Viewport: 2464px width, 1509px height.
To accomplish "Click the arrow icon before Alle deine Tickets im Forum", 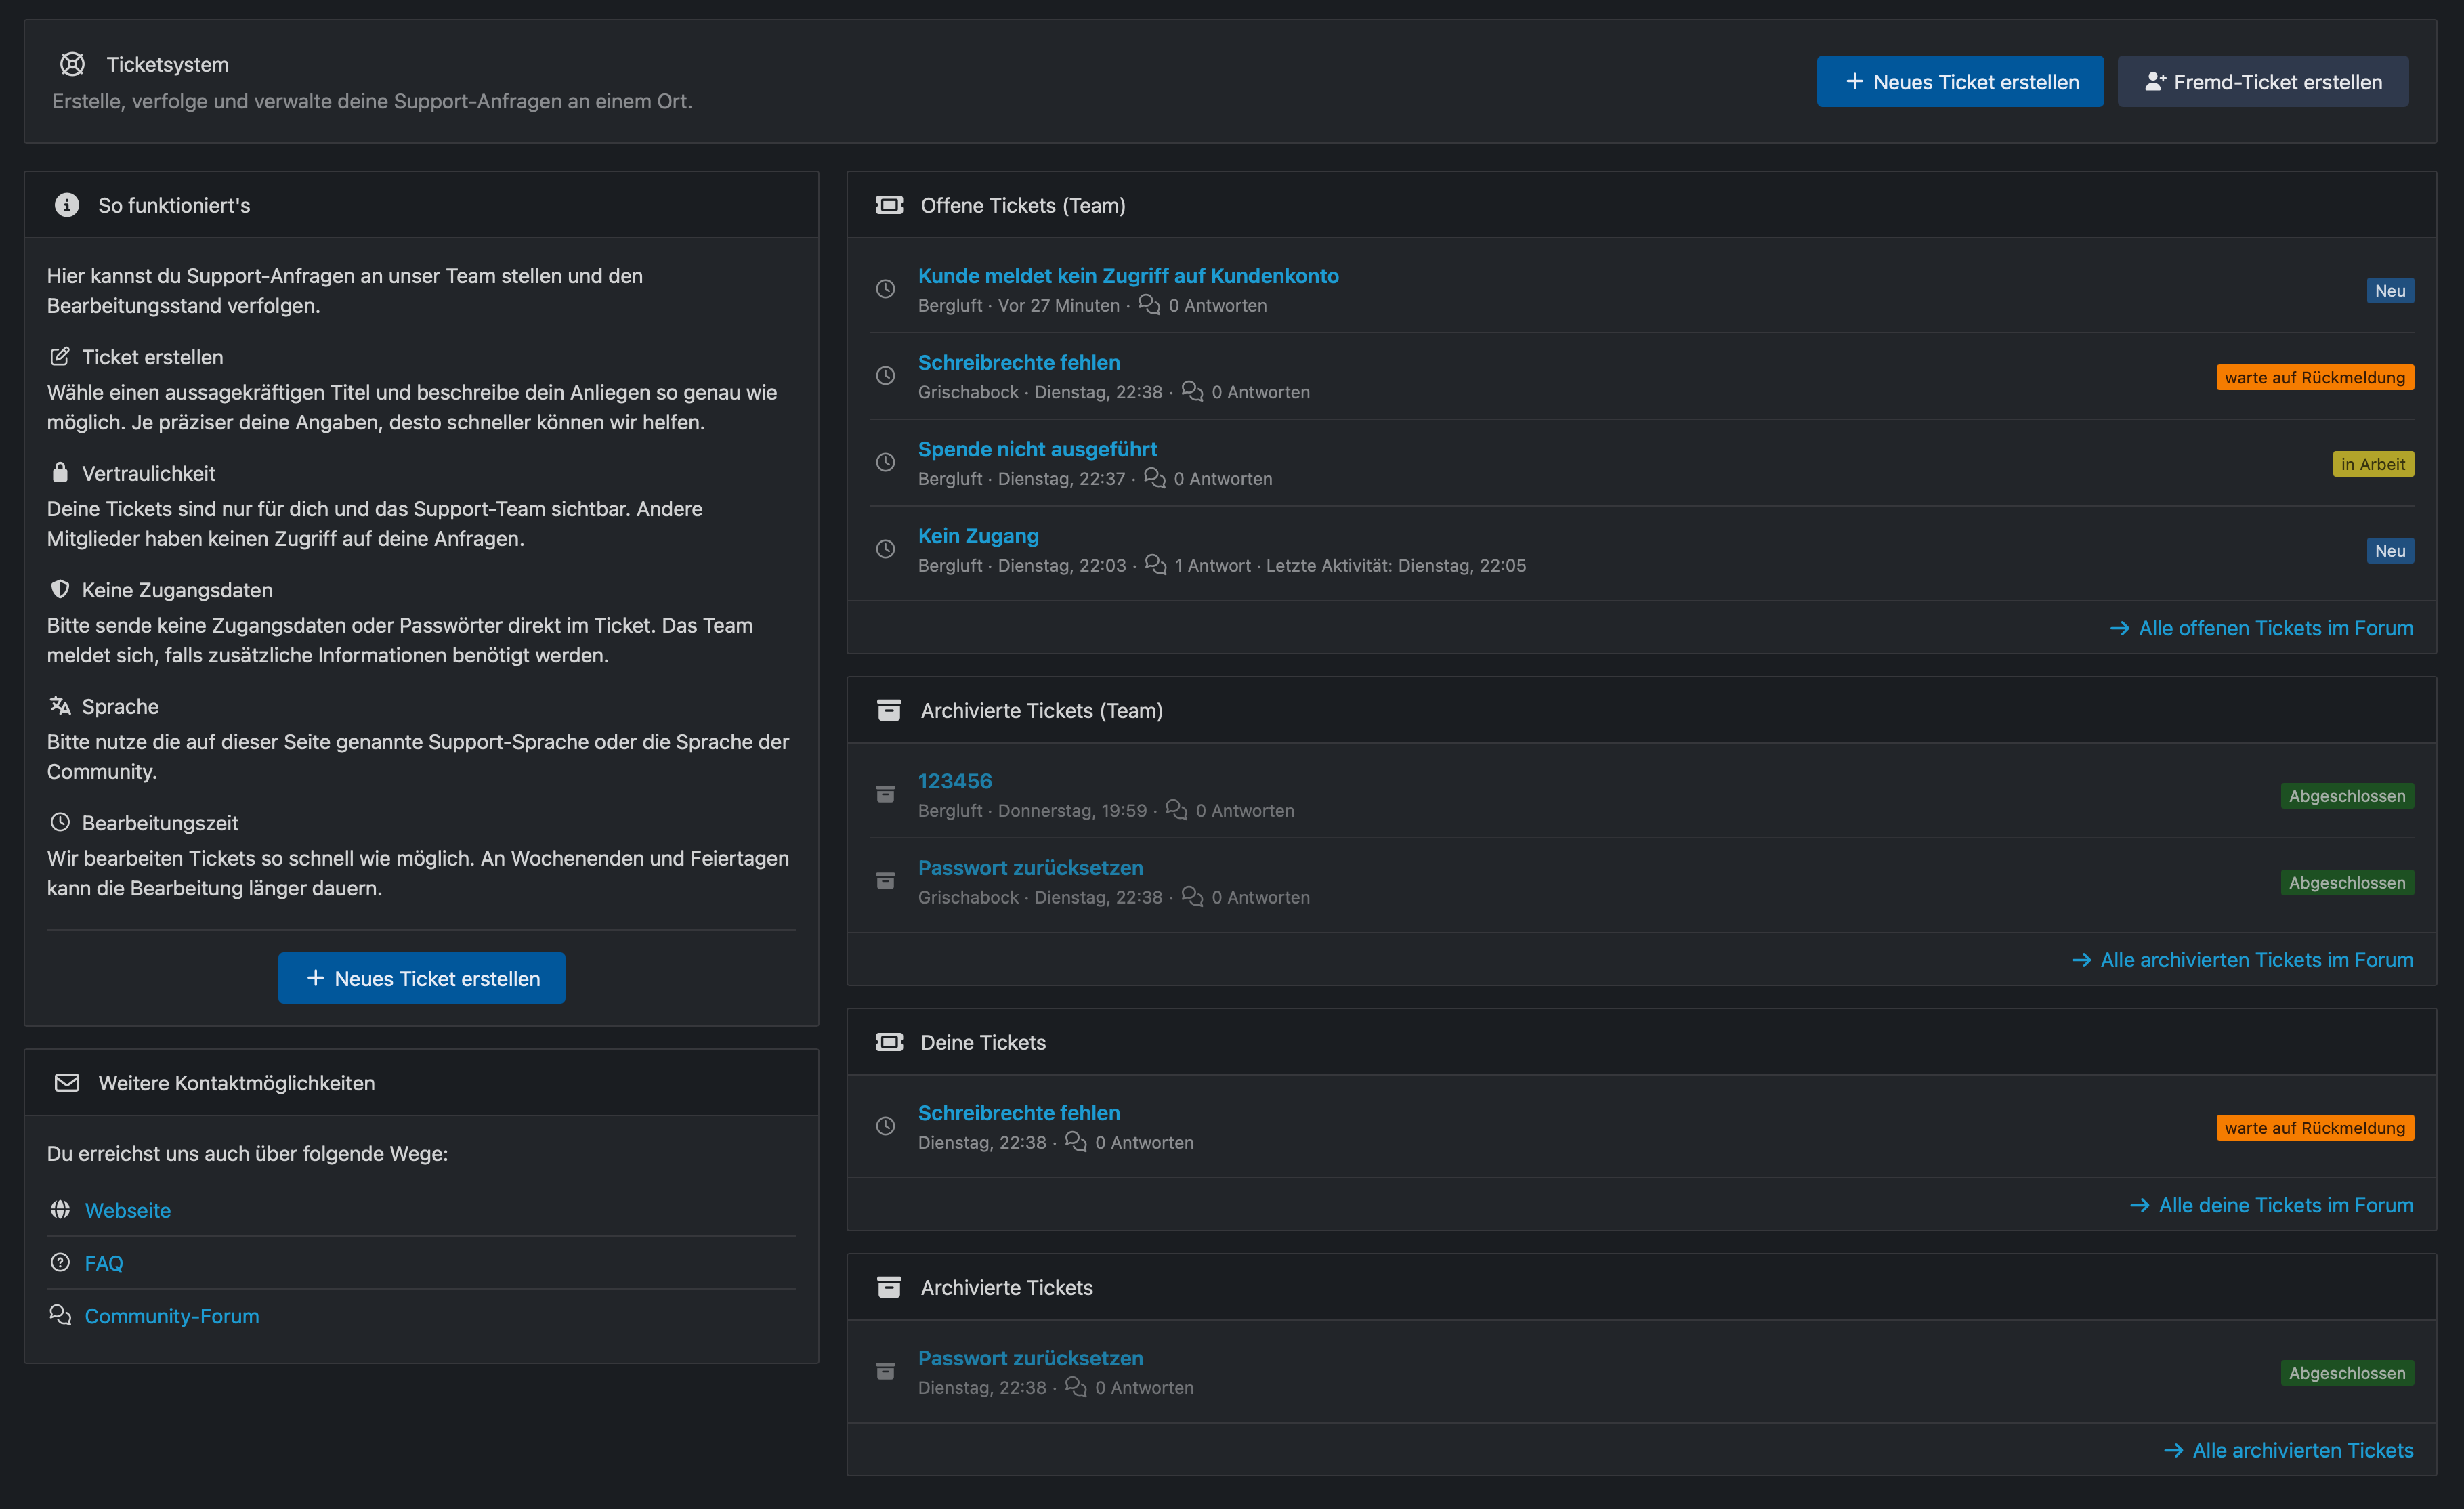I will [2139, 1205].
